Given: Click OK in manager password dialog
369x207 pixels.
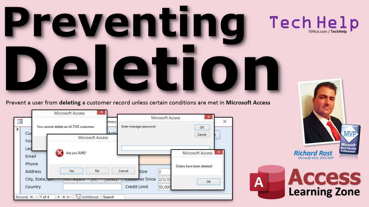Looking at the screenshot, I should coord(202,127).
